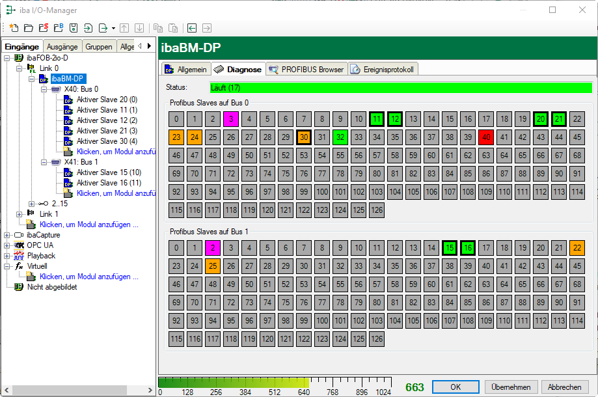Click outlined orange slave 30 on Bus 0
Image resolution: width=598 pixels, height=397 pixels.
[304, 137]
